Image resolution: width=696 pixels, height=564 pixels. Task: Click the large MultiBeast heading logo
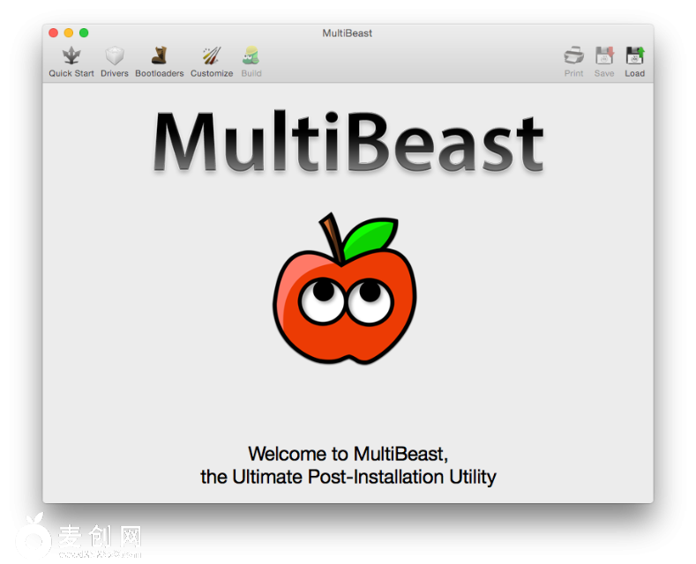coord(348,141)
